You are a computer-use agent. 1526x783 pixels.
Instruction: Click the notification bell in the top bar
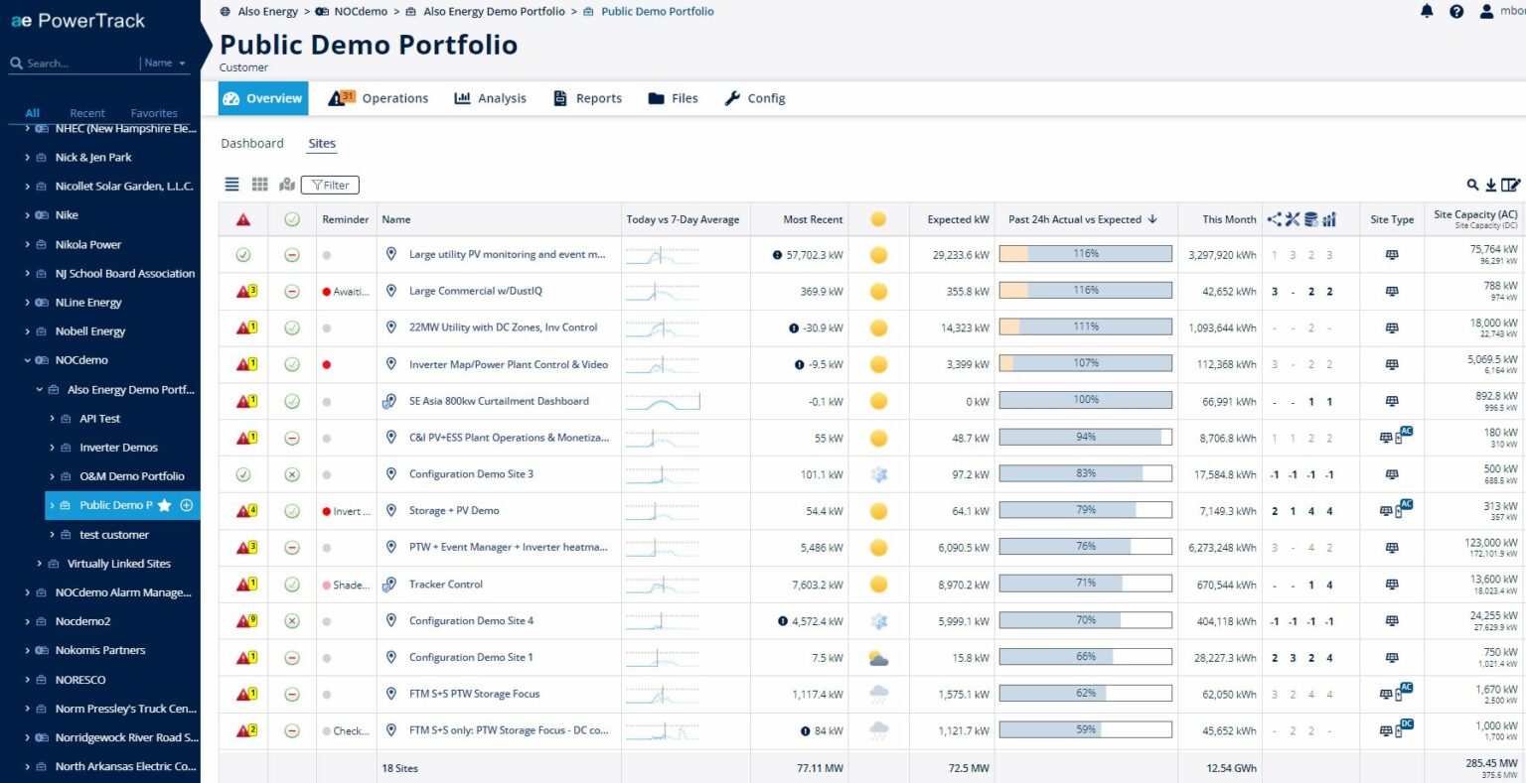coord(1427,11)
